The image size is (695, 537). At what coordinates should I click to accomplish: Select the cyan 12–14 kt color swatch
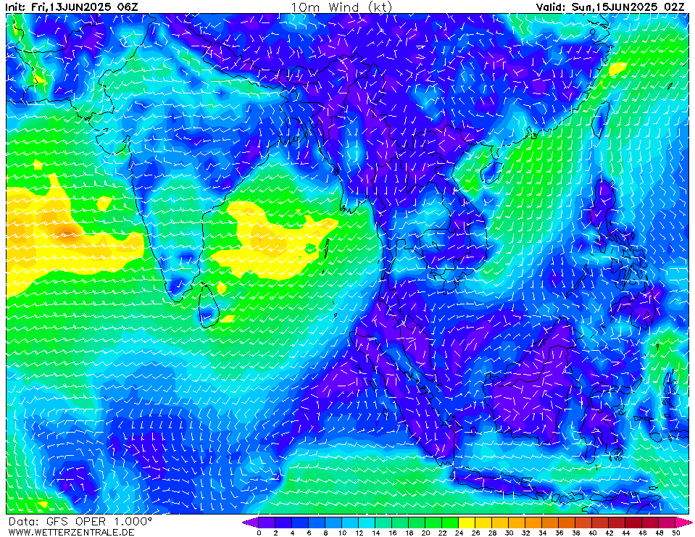367,523
